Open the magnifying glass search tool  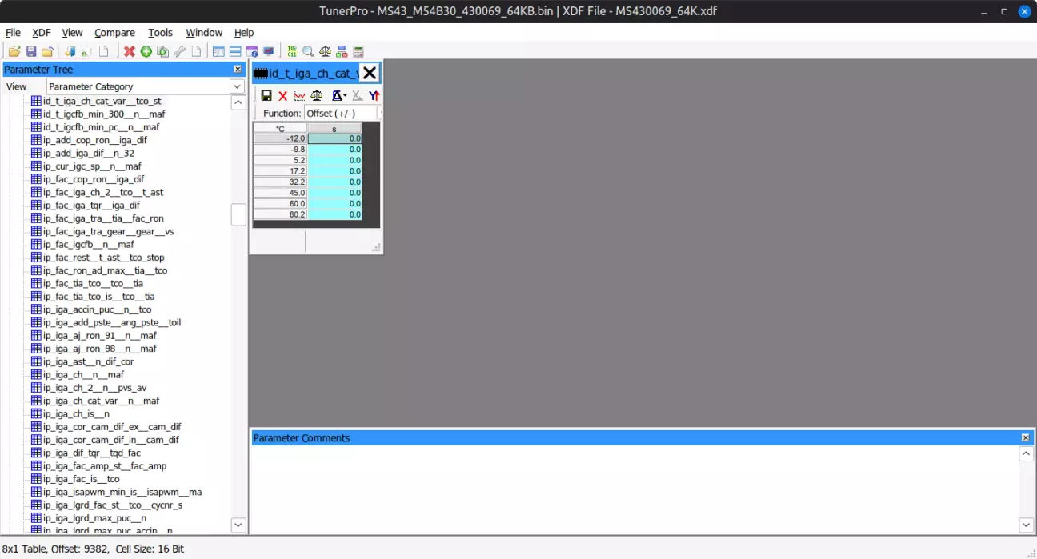(x=308, y=52)
